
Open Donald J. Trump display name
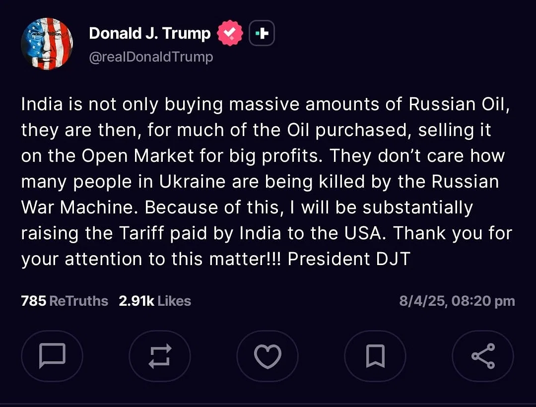150,33
